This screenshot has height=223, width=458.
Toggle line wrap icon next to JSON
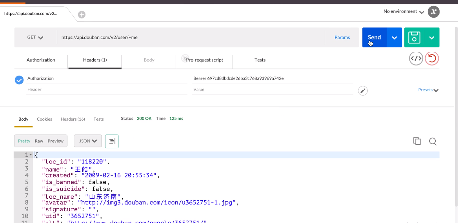click(x=112, y=141)
